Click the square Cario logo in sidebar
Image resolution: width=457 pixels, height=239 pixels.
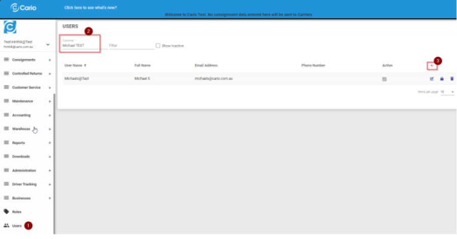pos(10,27)
